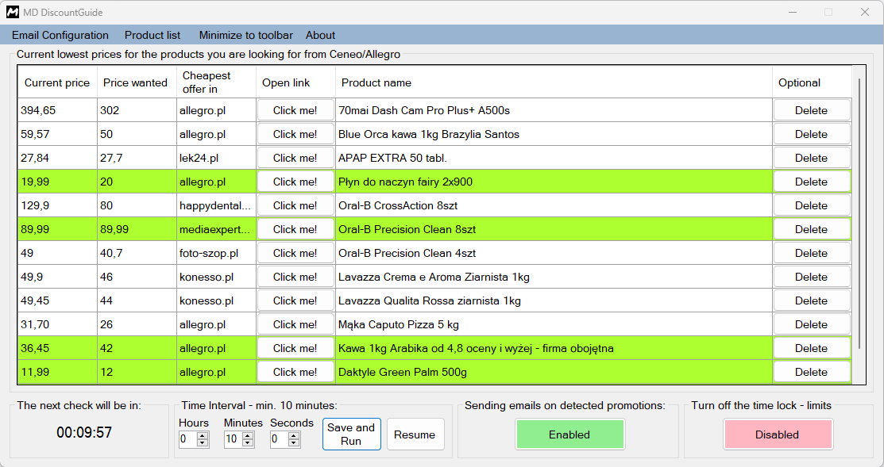Delete the Oral-B Precision Clean 8szt row
884x467 pixels.
(811, 229)
